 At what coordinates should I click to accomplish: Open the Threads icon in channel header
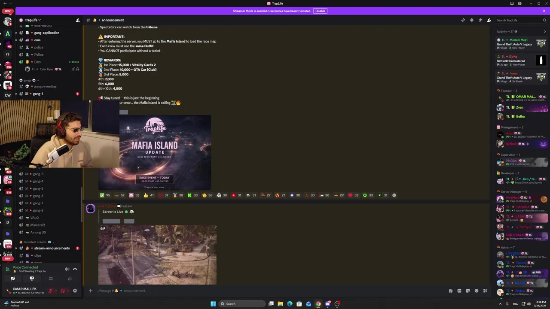463,20
